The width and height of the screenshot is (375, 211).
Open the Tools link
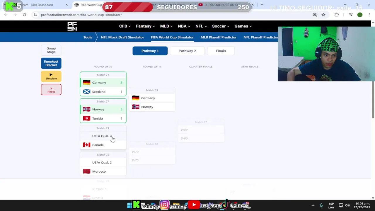(88, 37)
